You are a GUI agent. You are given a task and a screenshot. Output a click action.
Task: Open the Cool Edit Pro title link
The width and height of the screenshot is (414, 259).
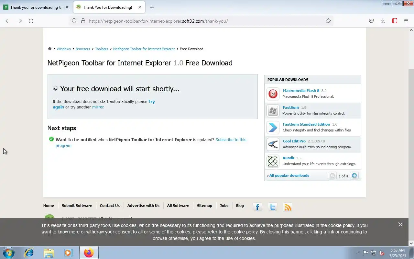[x=294, y=141]
